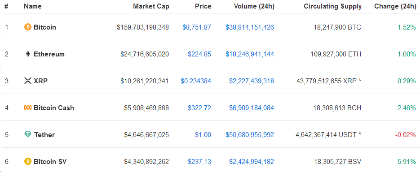Open the Tether name link
Image resolution: width=420 pixels, height=172 pixels.
click(x=44, y=135)
